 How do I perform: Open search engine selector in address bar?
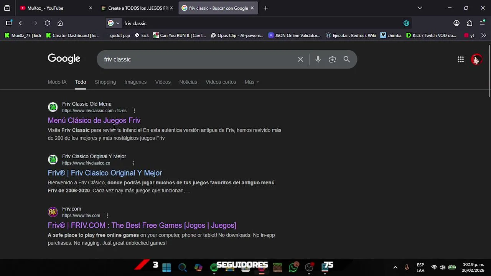114,23
